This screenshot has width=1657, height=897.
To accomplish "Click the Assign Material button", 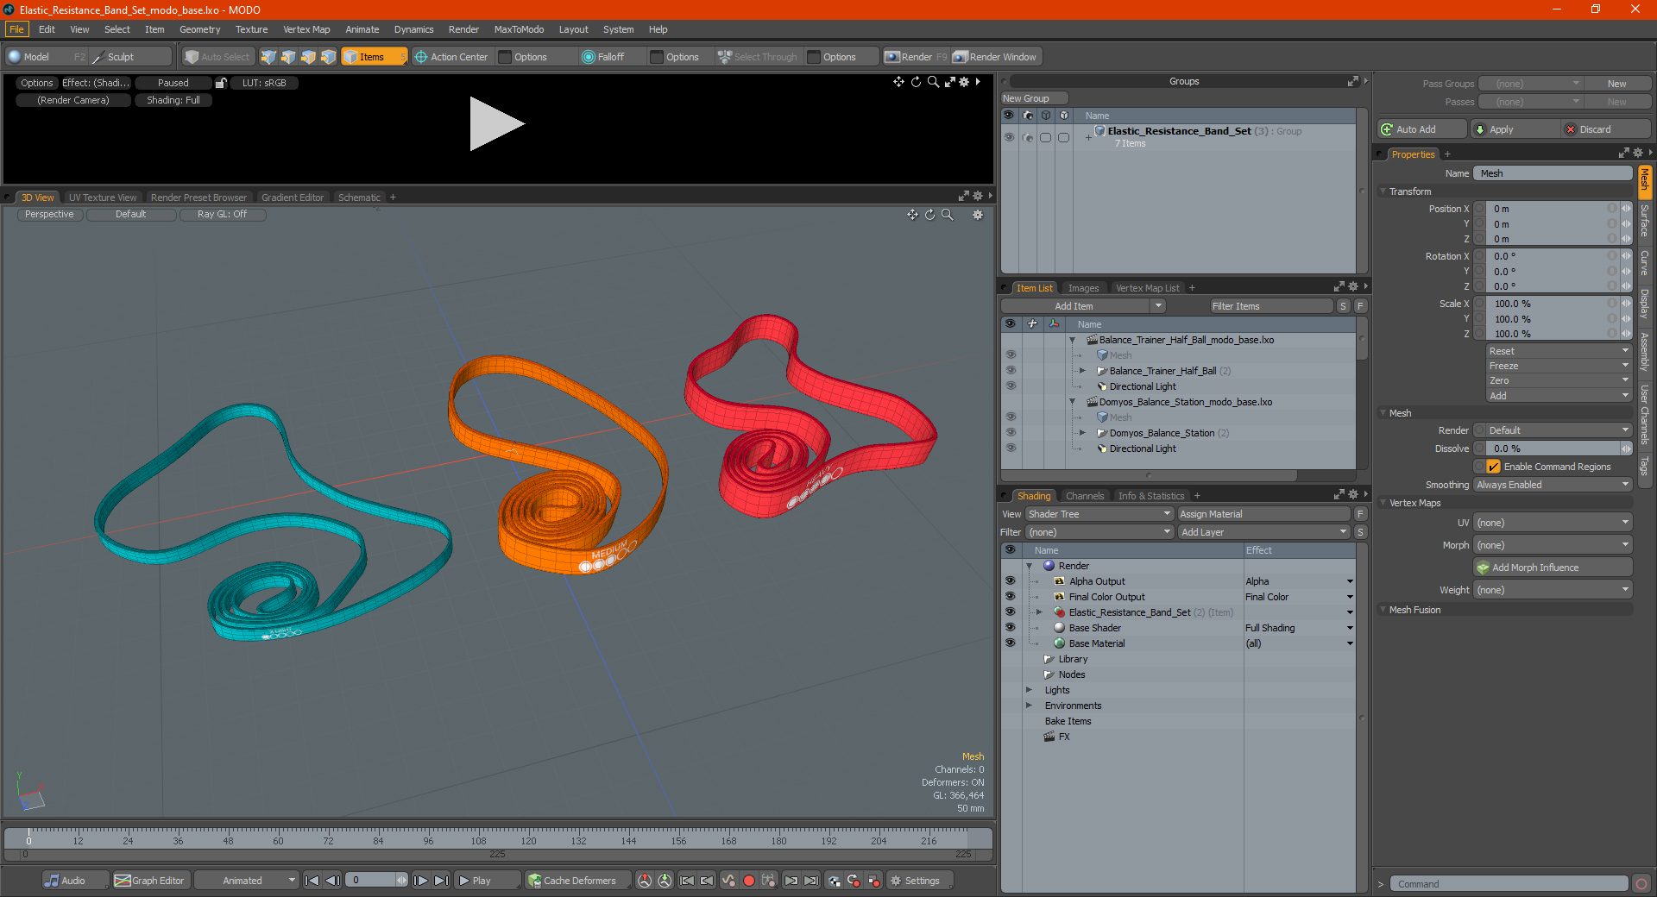I will tap(1263, 514).
